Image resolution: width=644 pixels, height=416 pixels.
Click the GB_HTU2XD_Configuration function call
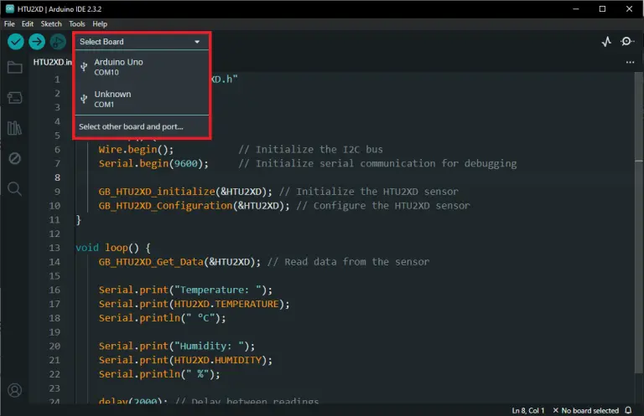pos(194,205)
